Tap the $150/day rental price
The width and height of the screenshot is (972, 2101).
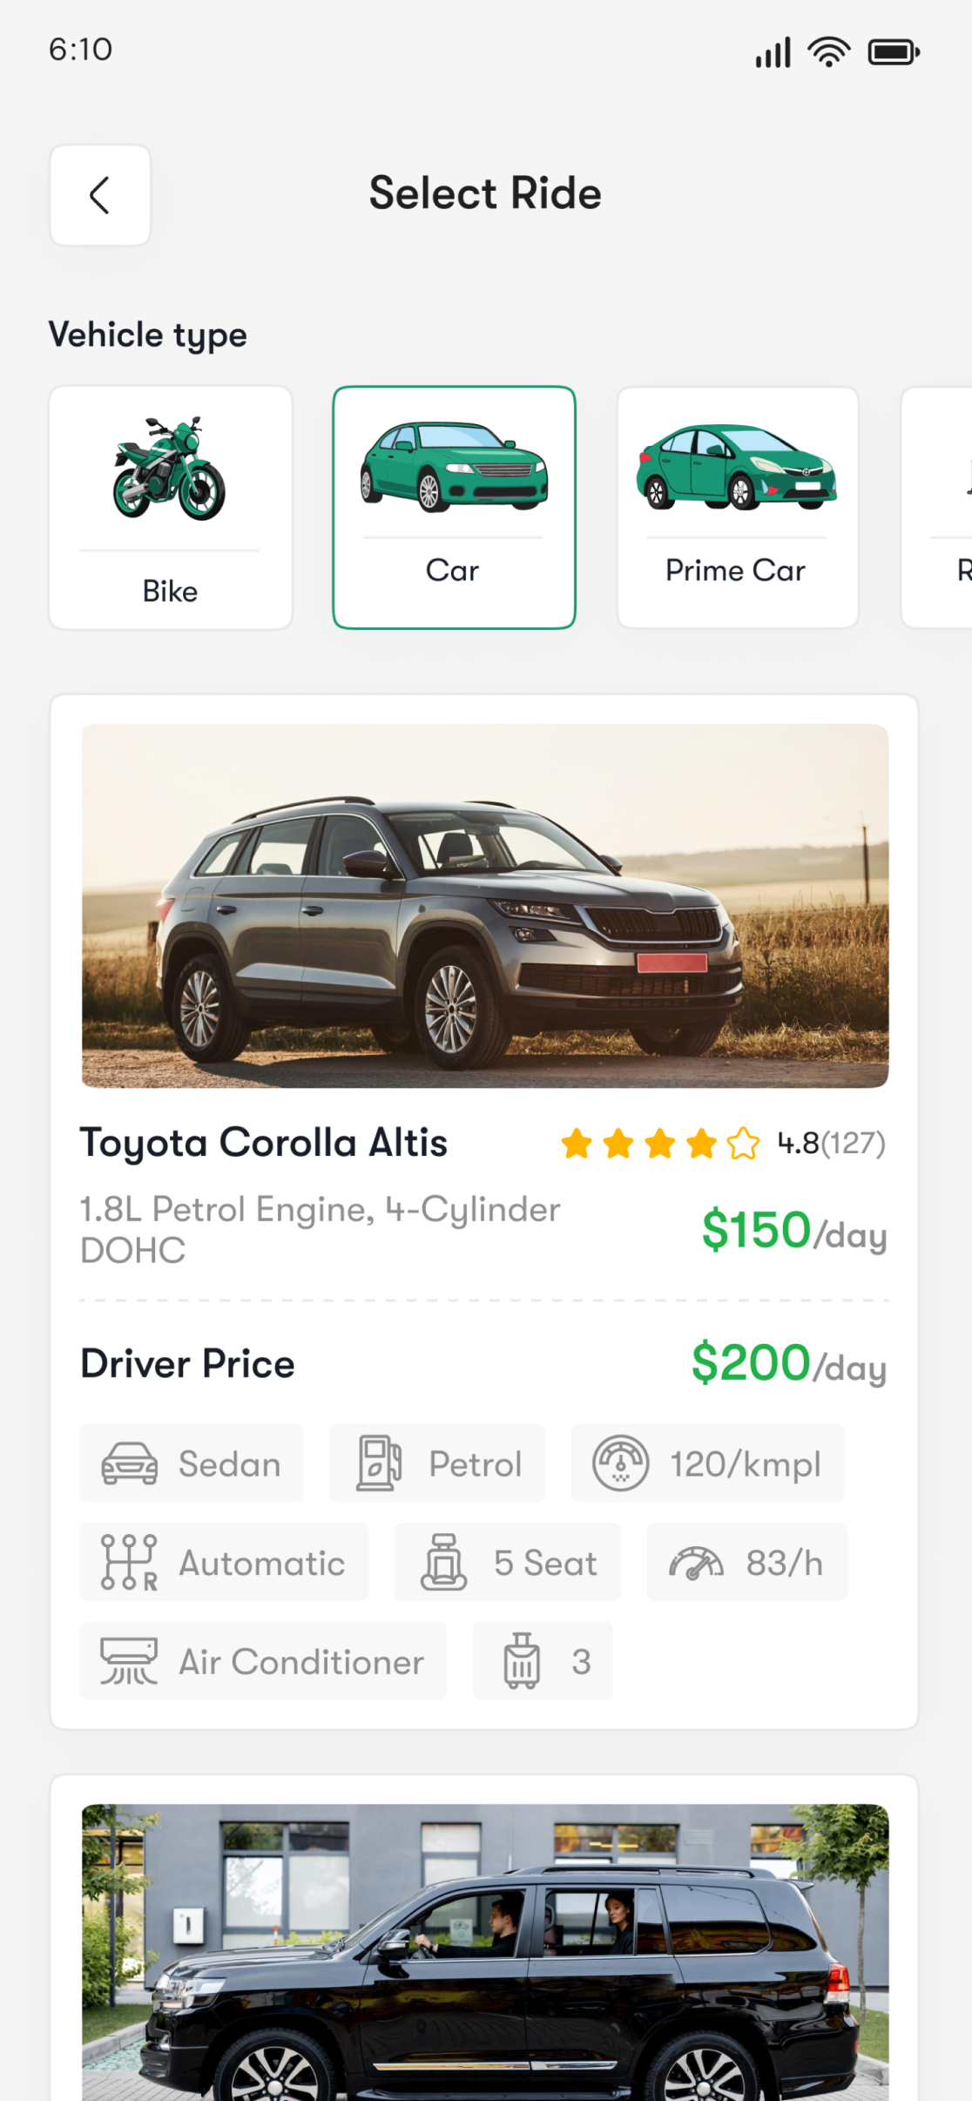tap(793, 1231)
